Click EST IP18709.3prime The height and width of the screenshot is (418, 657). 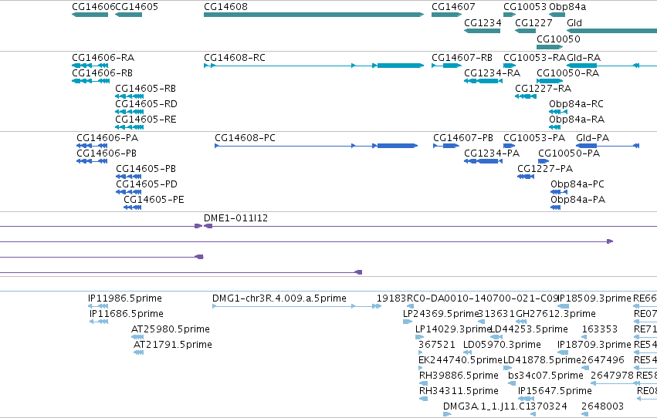[x=563, y=352]
